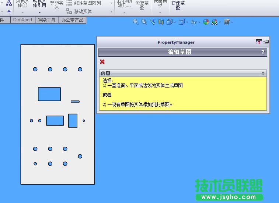The width and height of the screenshot is (279, 203).
Task: Click the blue asterisk point icon
Action: click(x=9, y=11)
